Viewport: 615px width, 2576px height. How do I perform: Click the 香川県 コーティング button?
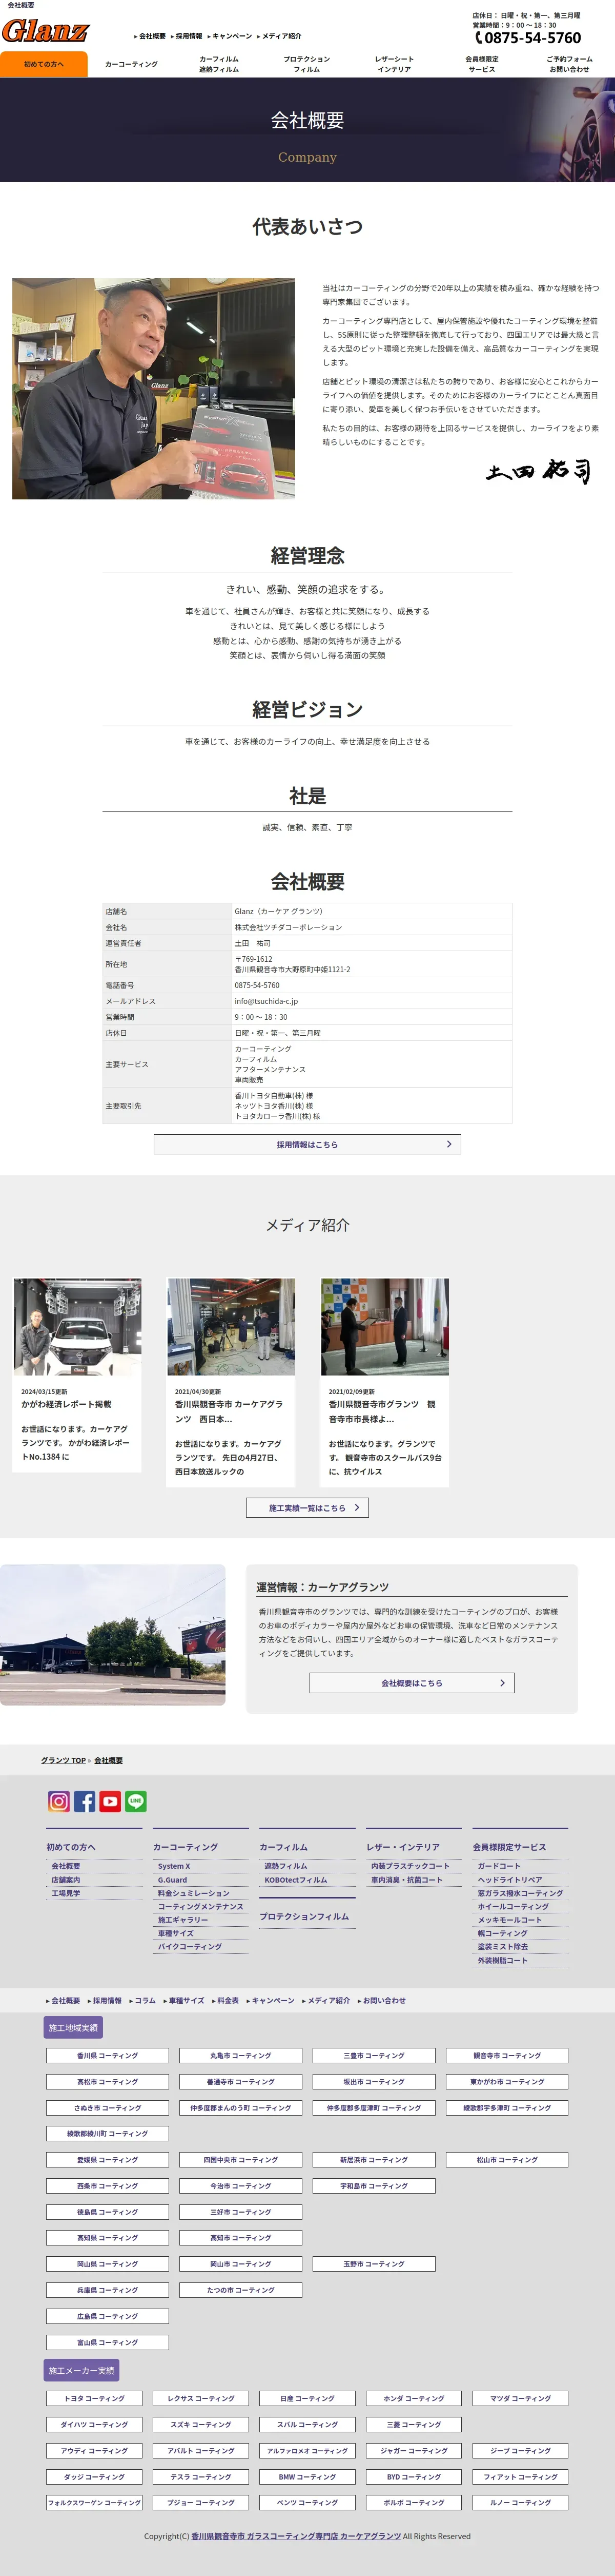point(108,2056)
